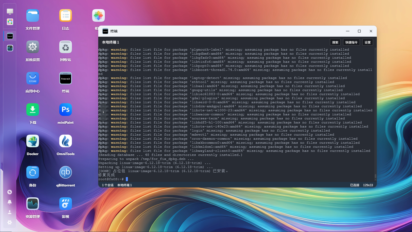Open the 文件管理 file manager desktop icon
This screenshot has height=232, width=412.
pyautogui.click(x=33, y=16)
